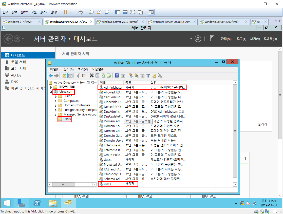
Task: Open VMware VM menu
Action: (34, 12)
